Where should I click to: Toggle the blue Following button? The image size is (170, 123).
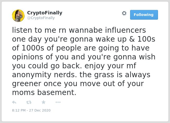[144, 15]
